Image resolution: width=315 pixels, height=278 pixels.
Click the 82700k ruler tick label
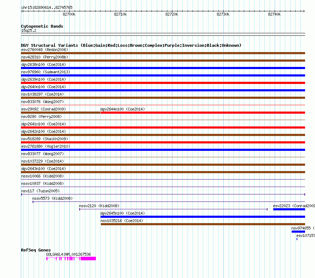69,14
